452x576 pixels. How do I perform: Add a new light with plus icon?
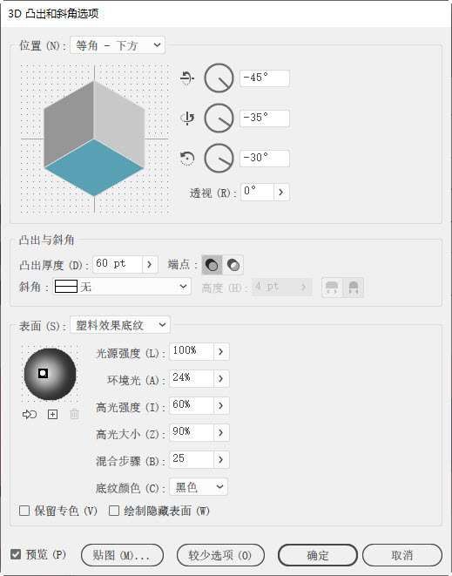coord(52,415)
